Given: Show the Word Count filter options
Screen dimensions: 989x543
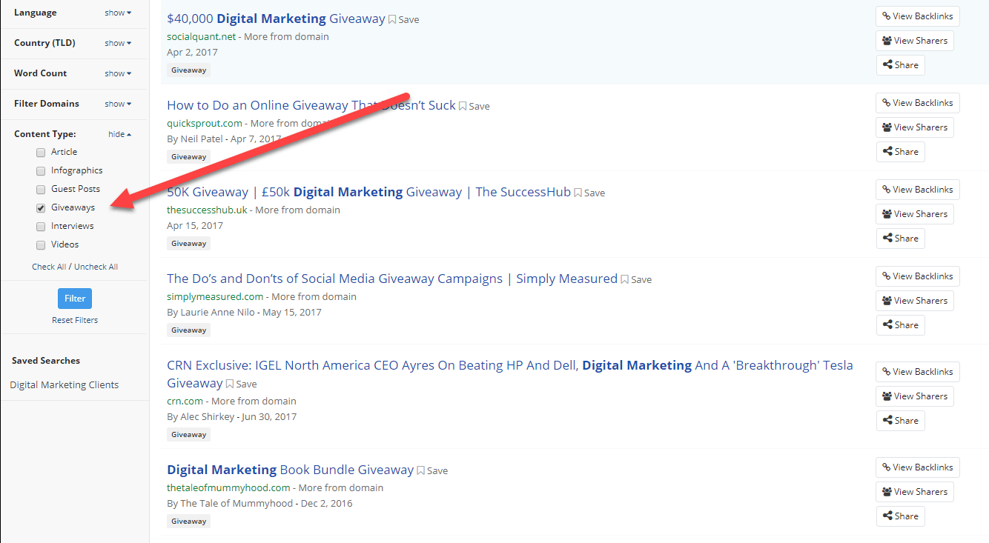Looking at the screenshot, I should click(x=118, y=73).
